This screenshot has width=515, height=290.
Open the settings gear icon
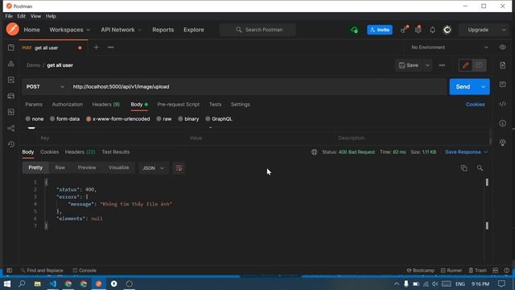(x=418, y=30)
